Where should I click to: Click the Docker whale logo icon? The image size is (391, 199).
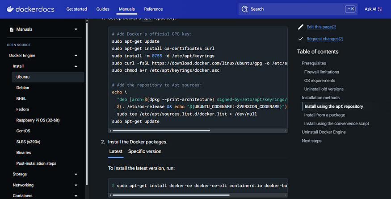pos(10,9)
